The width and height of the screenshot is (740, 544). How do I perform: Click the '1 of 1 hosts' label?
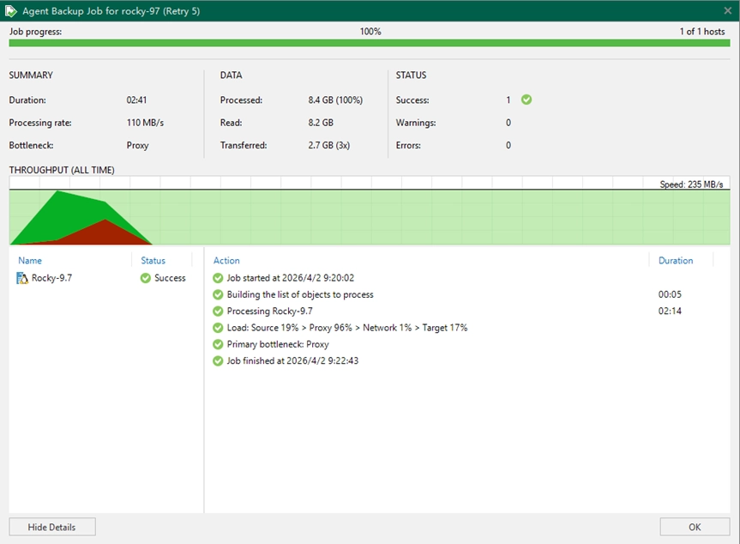(x=702, y=32)
